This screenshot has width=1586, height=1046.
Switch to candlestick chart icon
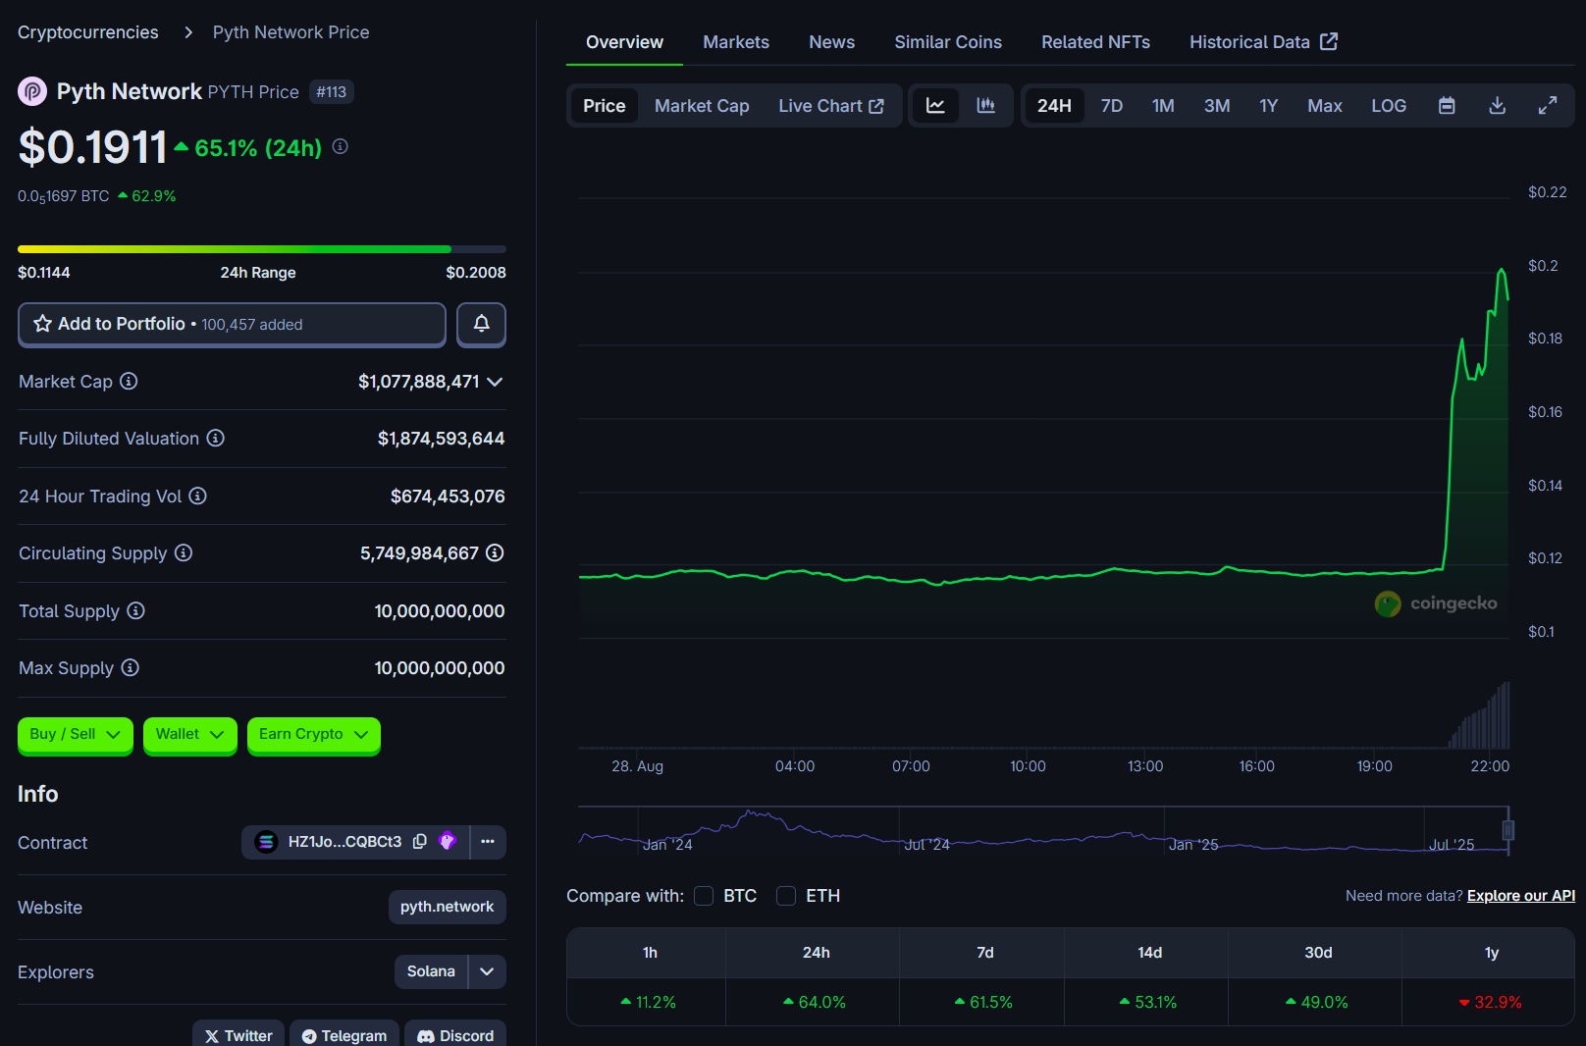click(x=986, y=106)
